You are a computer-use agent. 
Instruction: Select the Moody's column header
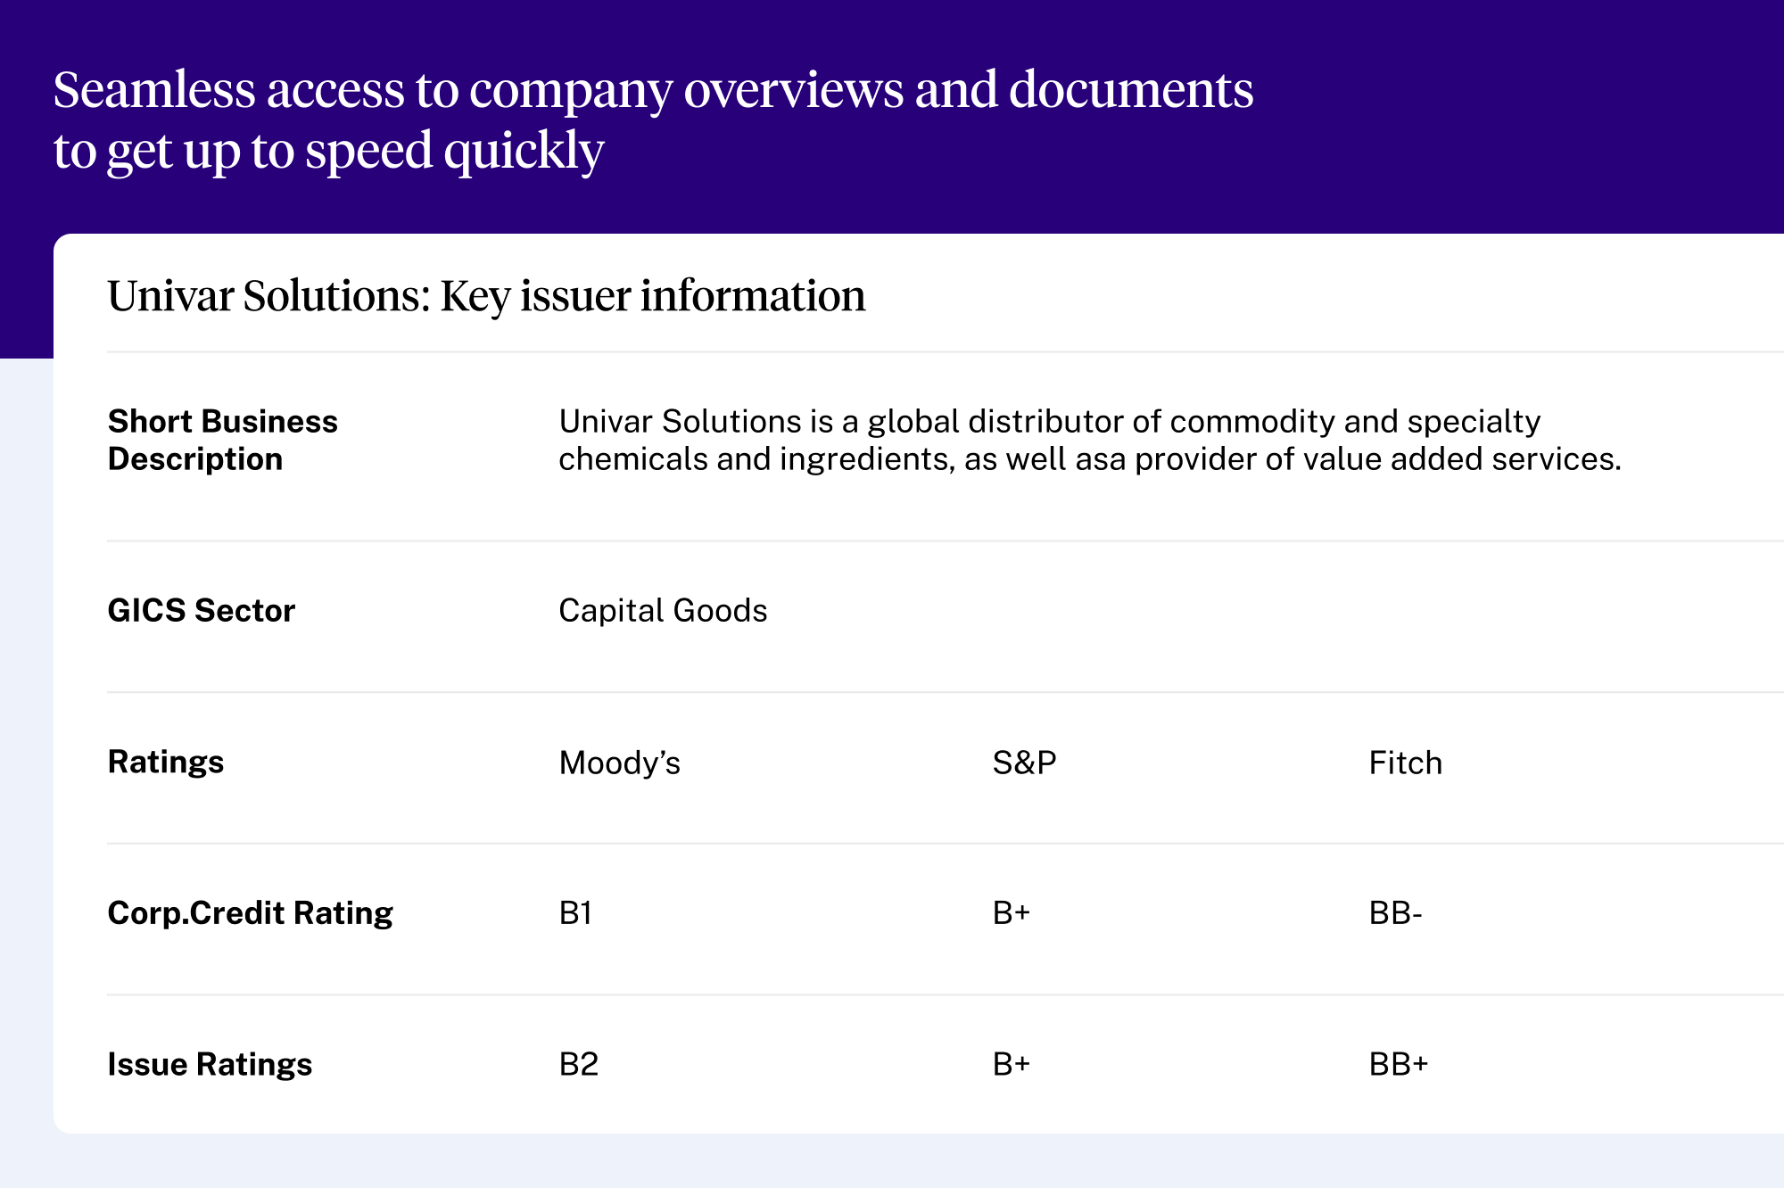click(619, 763)
